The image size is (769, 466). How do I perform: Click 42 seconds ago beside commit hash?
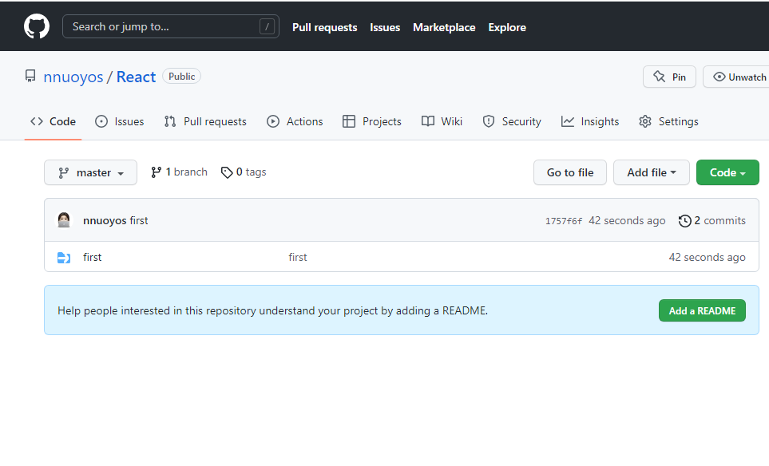(627, 220)
